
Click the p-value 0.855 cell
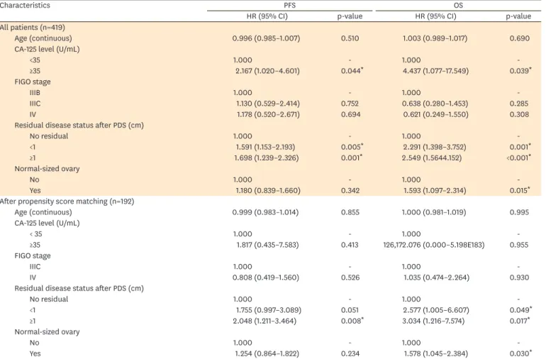350,212
